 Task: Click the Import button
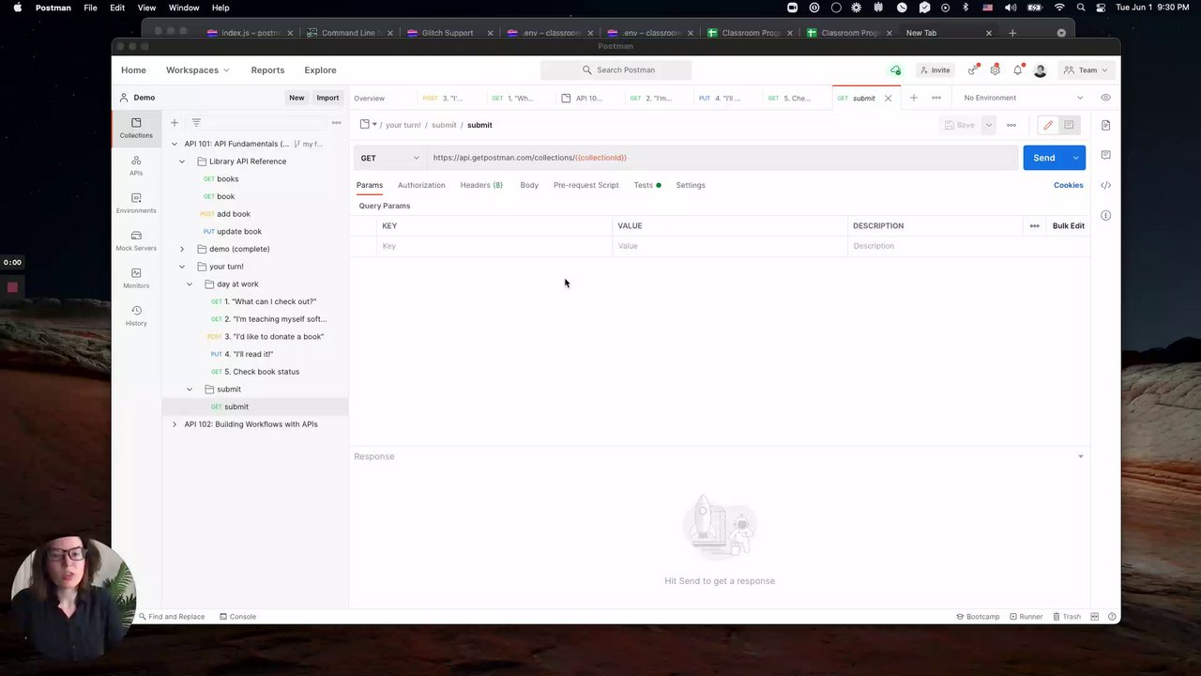click(327, 98)
